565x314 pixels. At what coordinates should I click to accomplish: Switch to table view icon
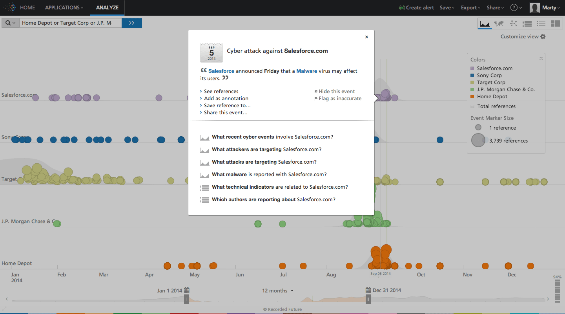(527, 23)
